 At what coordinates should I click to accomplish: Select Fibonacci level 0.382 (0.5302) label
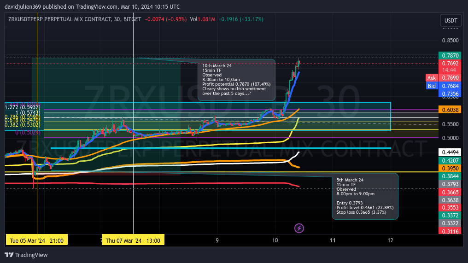(23, 125)
